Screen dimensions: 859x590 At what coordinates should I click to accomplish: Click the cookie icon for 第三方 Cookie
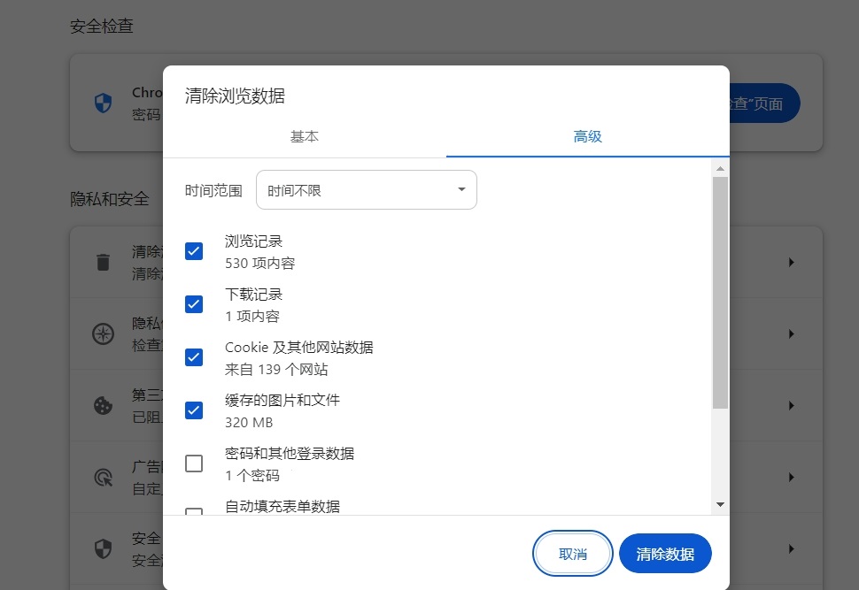[104, 405]
